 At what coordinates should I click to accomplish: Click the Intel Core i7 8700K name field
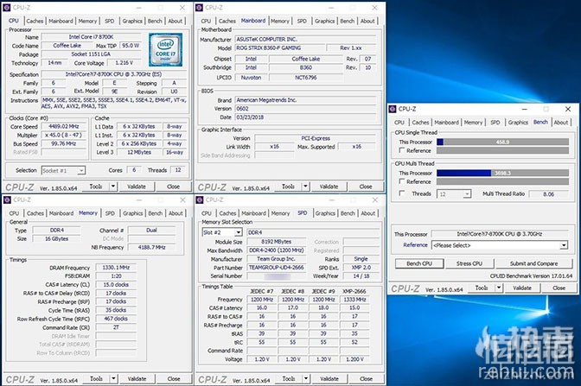coord(91,36)
